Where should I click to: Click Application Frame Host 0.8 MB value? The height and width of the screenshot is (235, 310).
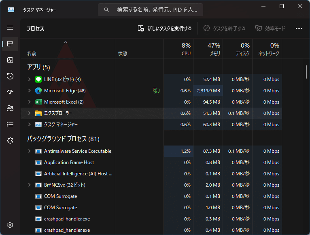pyautogui.click(x=213, y=162)
